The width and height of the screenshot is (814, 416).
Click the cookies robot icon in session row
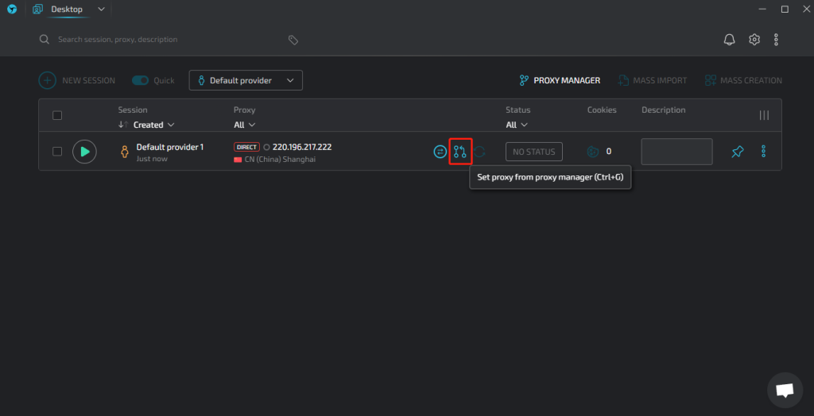[592, 152]
